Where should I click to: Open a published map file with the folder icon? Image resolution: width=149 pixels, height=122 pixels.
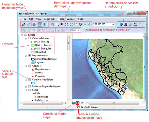click(x=24, y=24)
